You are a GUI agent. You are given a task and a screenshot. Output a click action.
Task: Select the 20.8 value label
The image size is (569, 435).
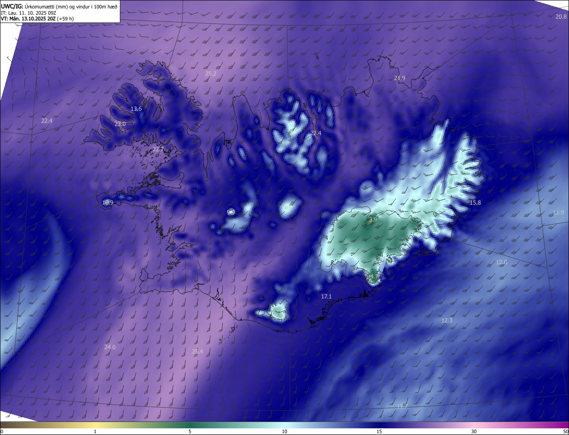(x=561, y=17)
